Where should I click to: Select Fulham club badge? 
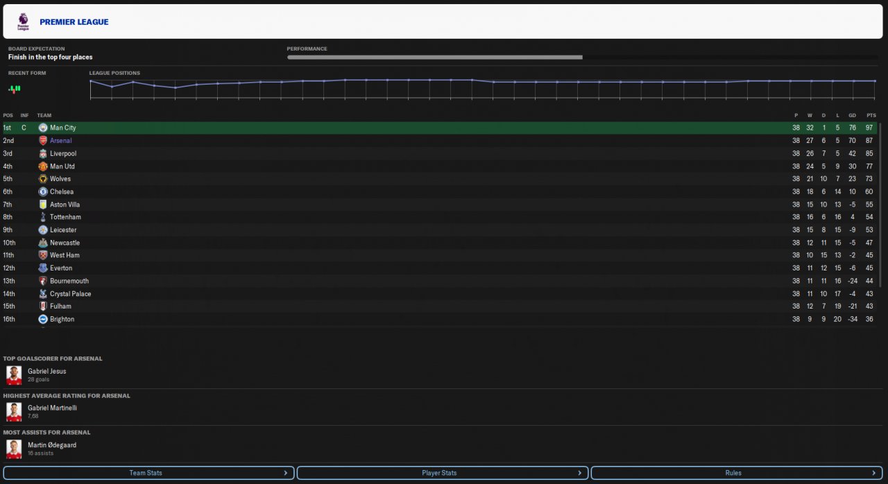point(43,306)
